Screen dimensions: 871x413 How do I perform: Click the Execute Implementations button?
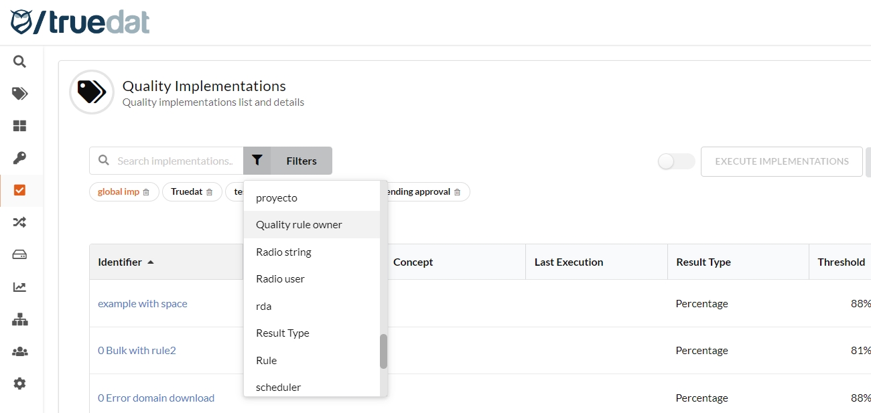click(781, 161)
